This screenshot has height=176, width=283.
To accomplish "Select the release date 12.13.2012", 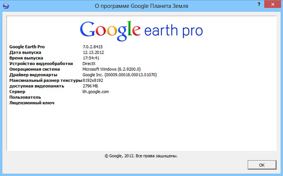I will click(x=93, y=52).
